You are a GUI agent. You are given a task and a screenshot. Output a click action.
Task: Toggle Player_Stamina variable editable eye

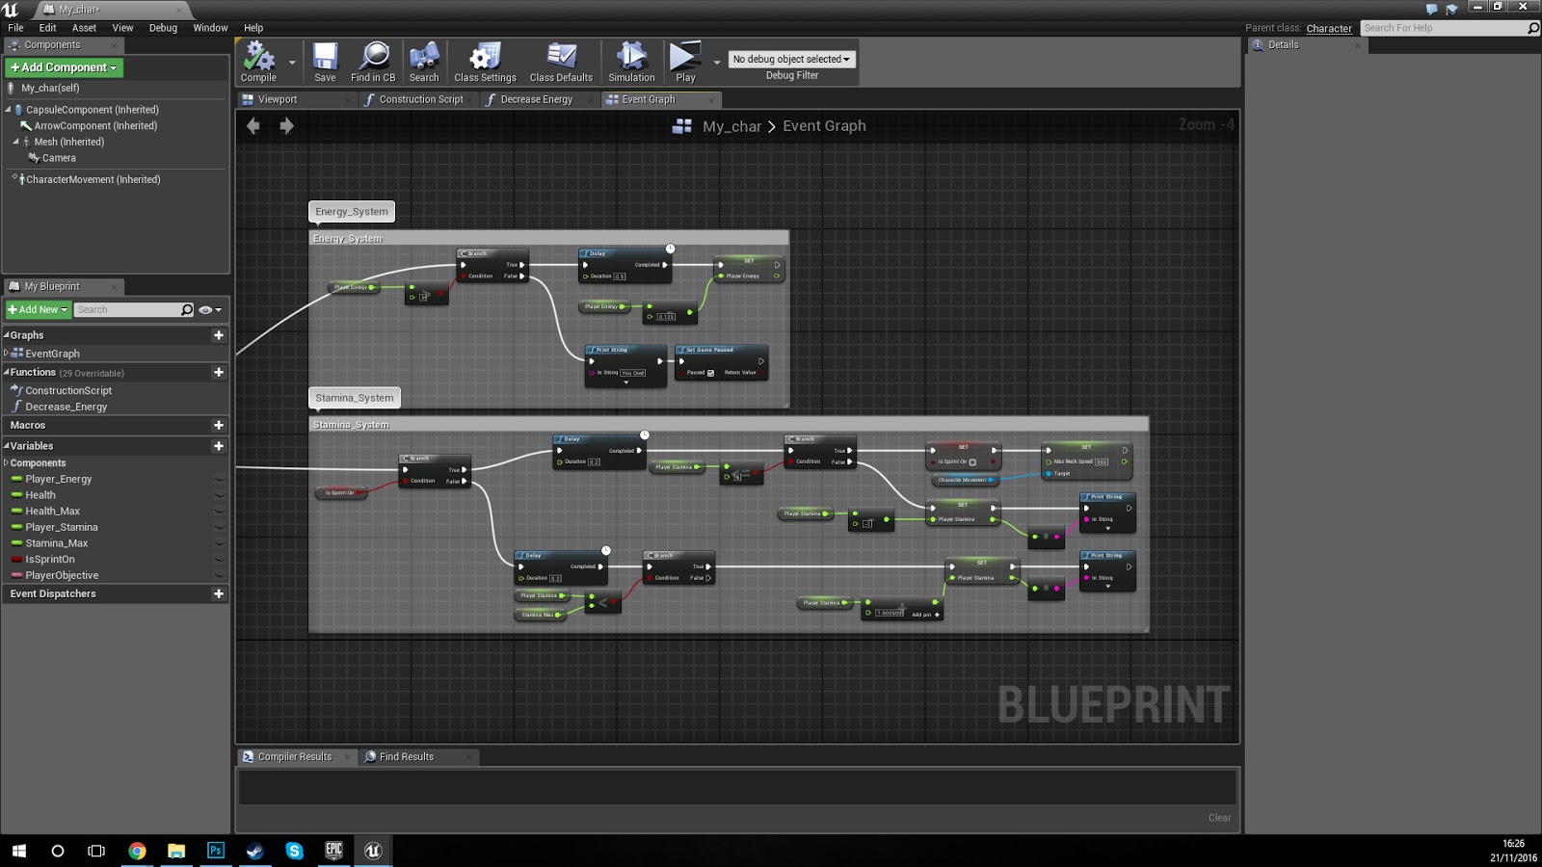coord(219,527)
